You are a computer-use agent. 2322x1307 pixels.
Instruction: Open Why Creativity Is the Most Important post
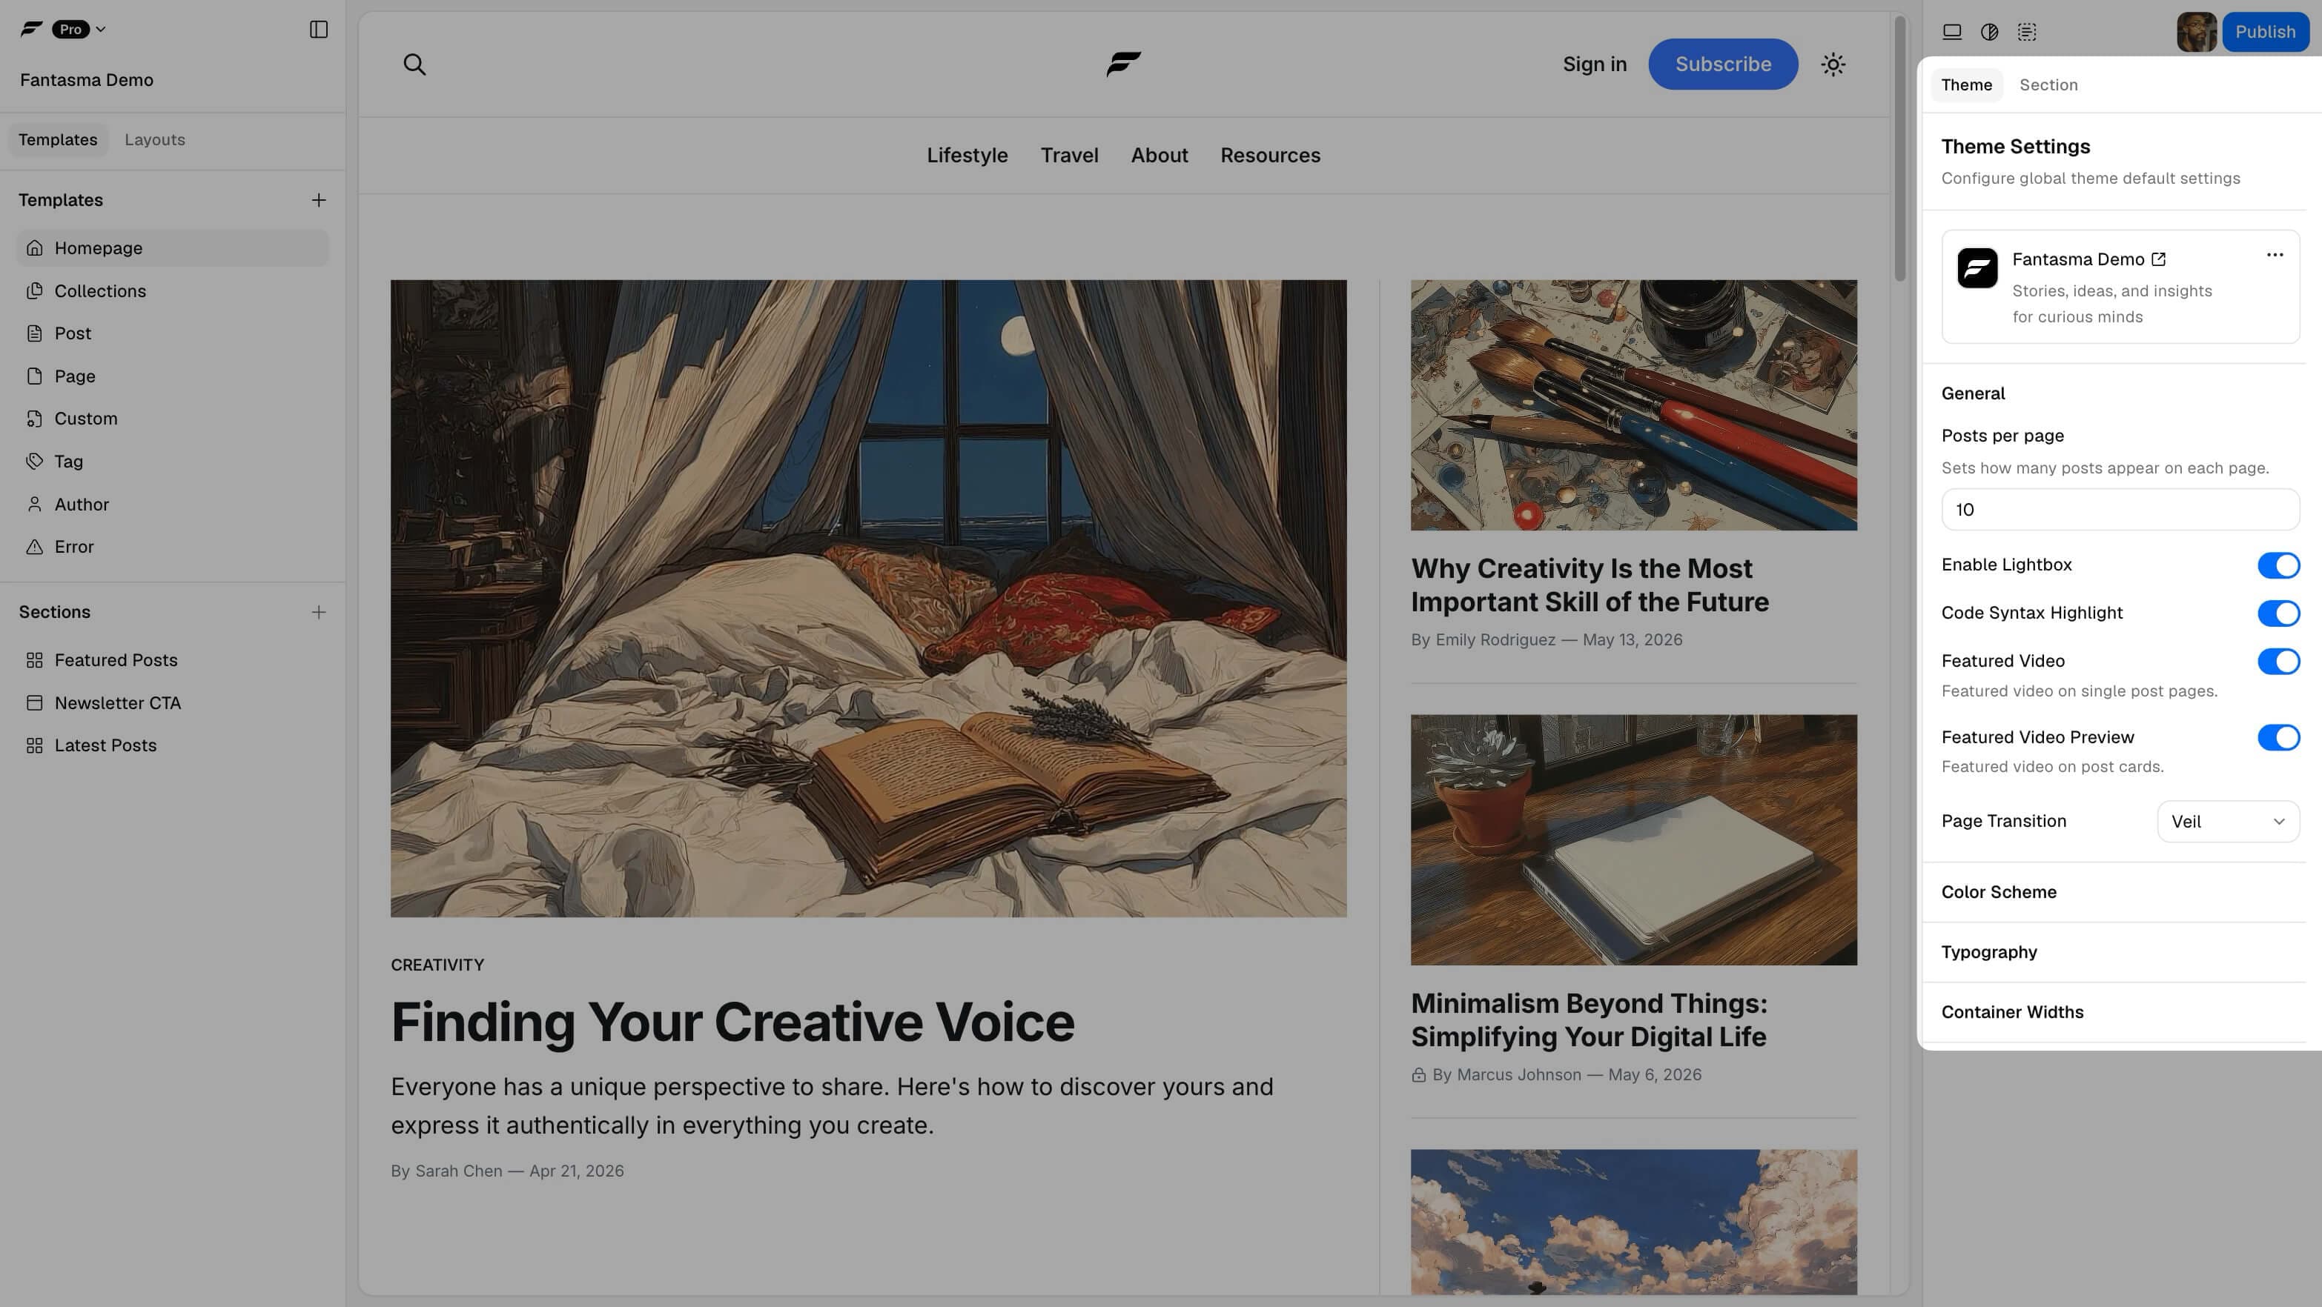1590,585
